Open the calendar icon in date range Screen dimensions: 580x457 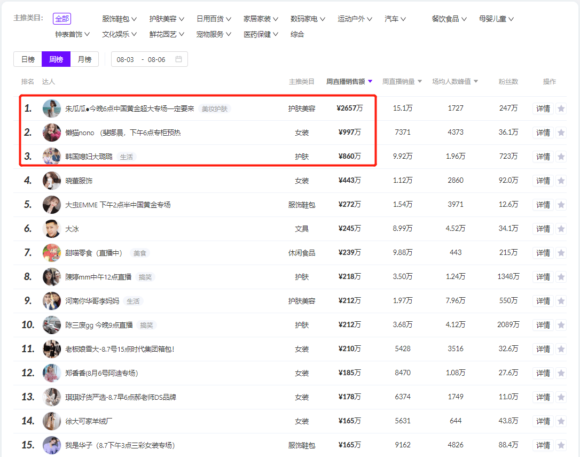[x=179, y=59]
